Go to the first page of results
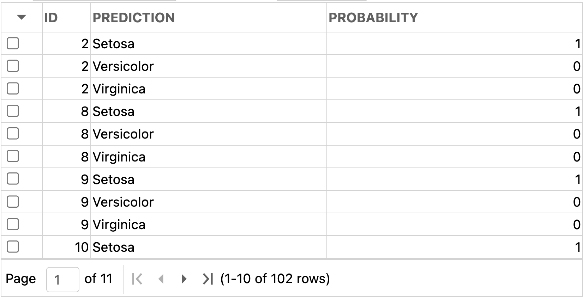Viewport: 583px width, 299px height. 137,279
